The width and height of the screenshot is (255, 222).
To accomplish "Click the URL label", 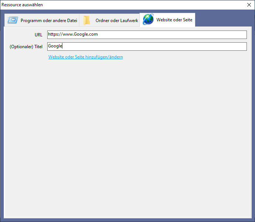I will point(38,35).
